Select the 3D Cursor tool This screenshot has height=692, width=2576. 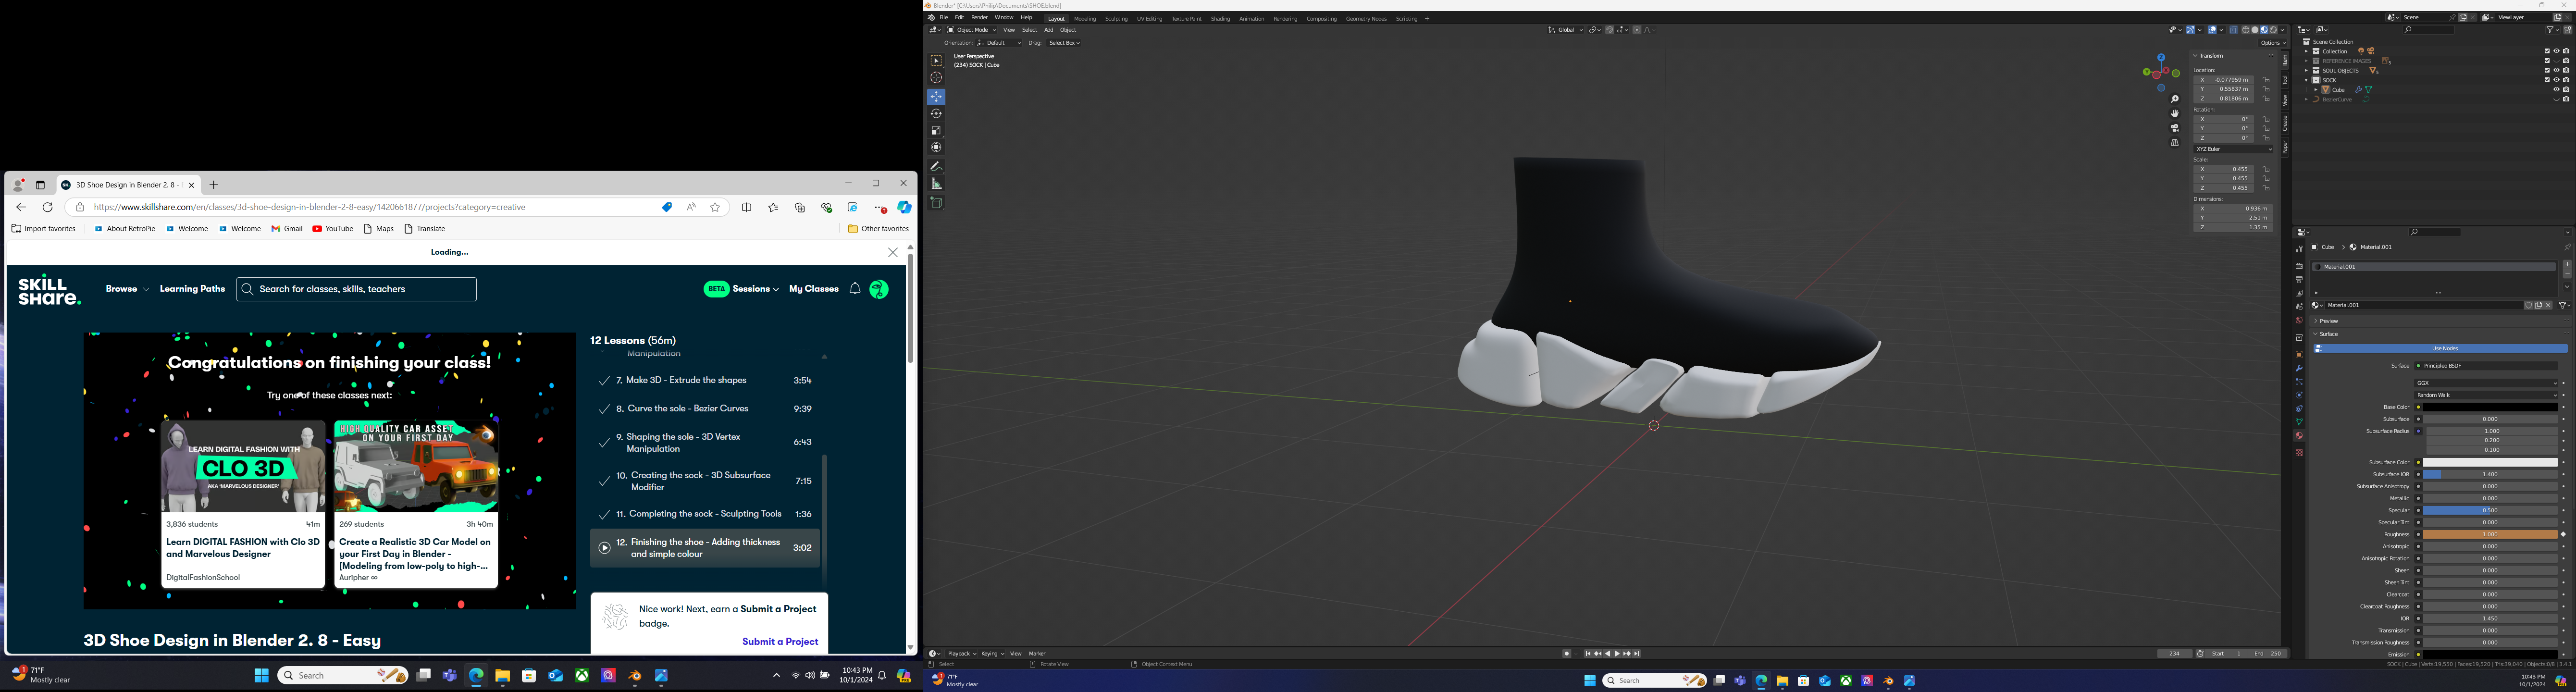(x=936, y=78)
